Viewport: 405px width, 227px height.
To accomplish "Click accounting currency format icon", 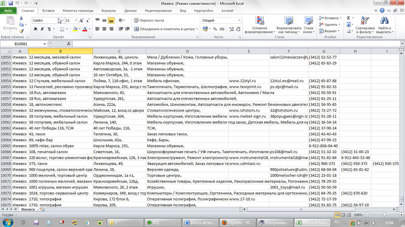I will [x=205, y=29].
